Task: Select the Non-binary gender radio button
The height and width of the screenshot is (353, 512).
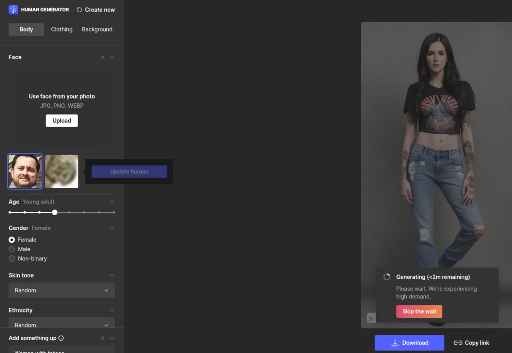Action: click(x=12, y=258)
